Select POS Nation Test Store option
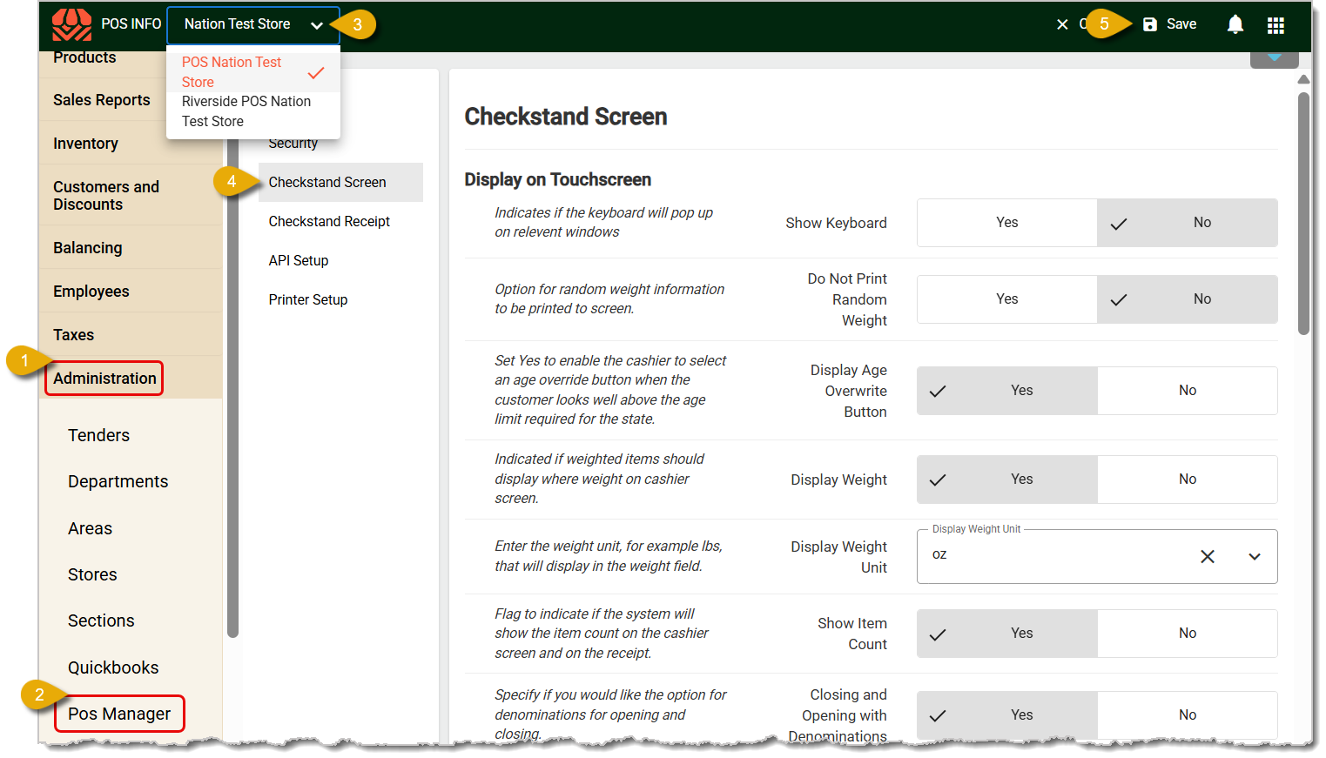Screen dimensions: 1326x758 (252, 72)
